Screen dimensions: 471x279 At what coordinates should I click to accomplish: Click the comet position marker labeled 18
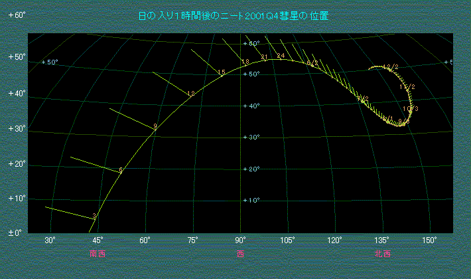click(245, 62)
